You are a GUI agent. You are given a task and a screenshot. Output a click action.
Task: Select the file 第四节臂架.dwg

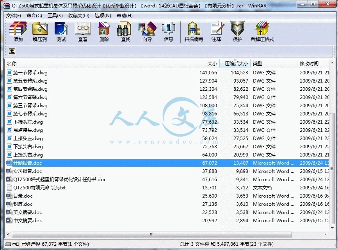pyautogui.click(x=30, y=89)
